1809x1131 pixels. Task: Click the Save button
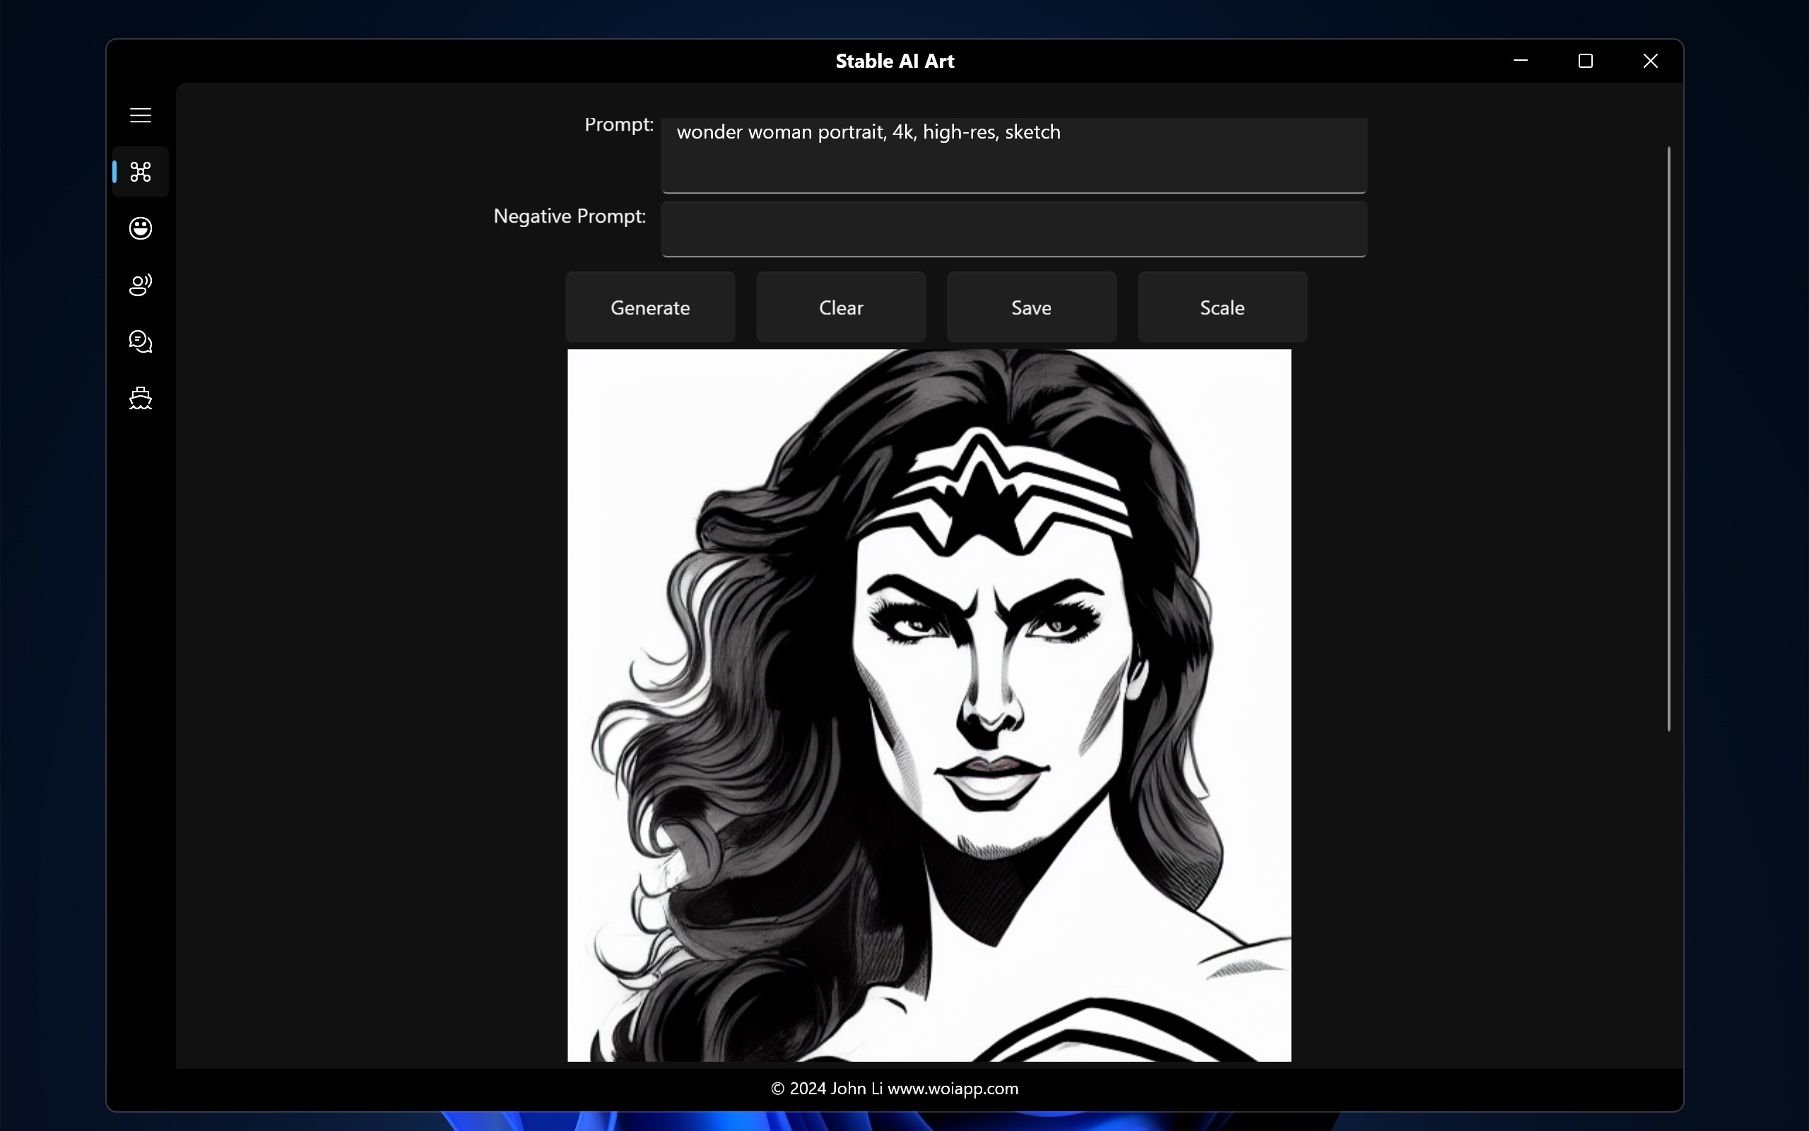[x=1031, y=307]
